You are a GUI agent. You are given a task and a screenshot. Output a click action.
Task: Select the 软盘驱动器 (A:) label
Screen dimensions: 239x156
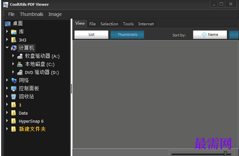42,56
